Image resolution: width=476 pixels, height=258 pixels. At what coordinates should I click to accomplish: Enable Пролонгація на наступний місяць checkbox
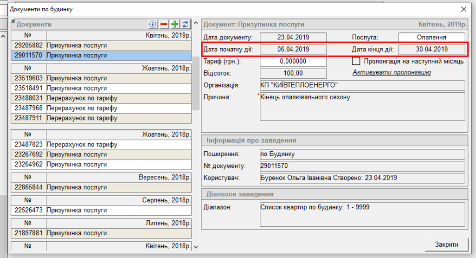click(x=356, y=62)
